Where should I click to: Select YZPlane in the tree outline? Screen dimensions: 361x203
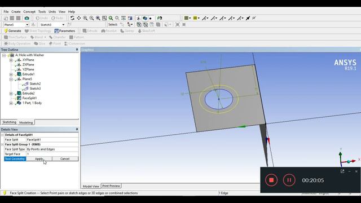coord(28,69)
